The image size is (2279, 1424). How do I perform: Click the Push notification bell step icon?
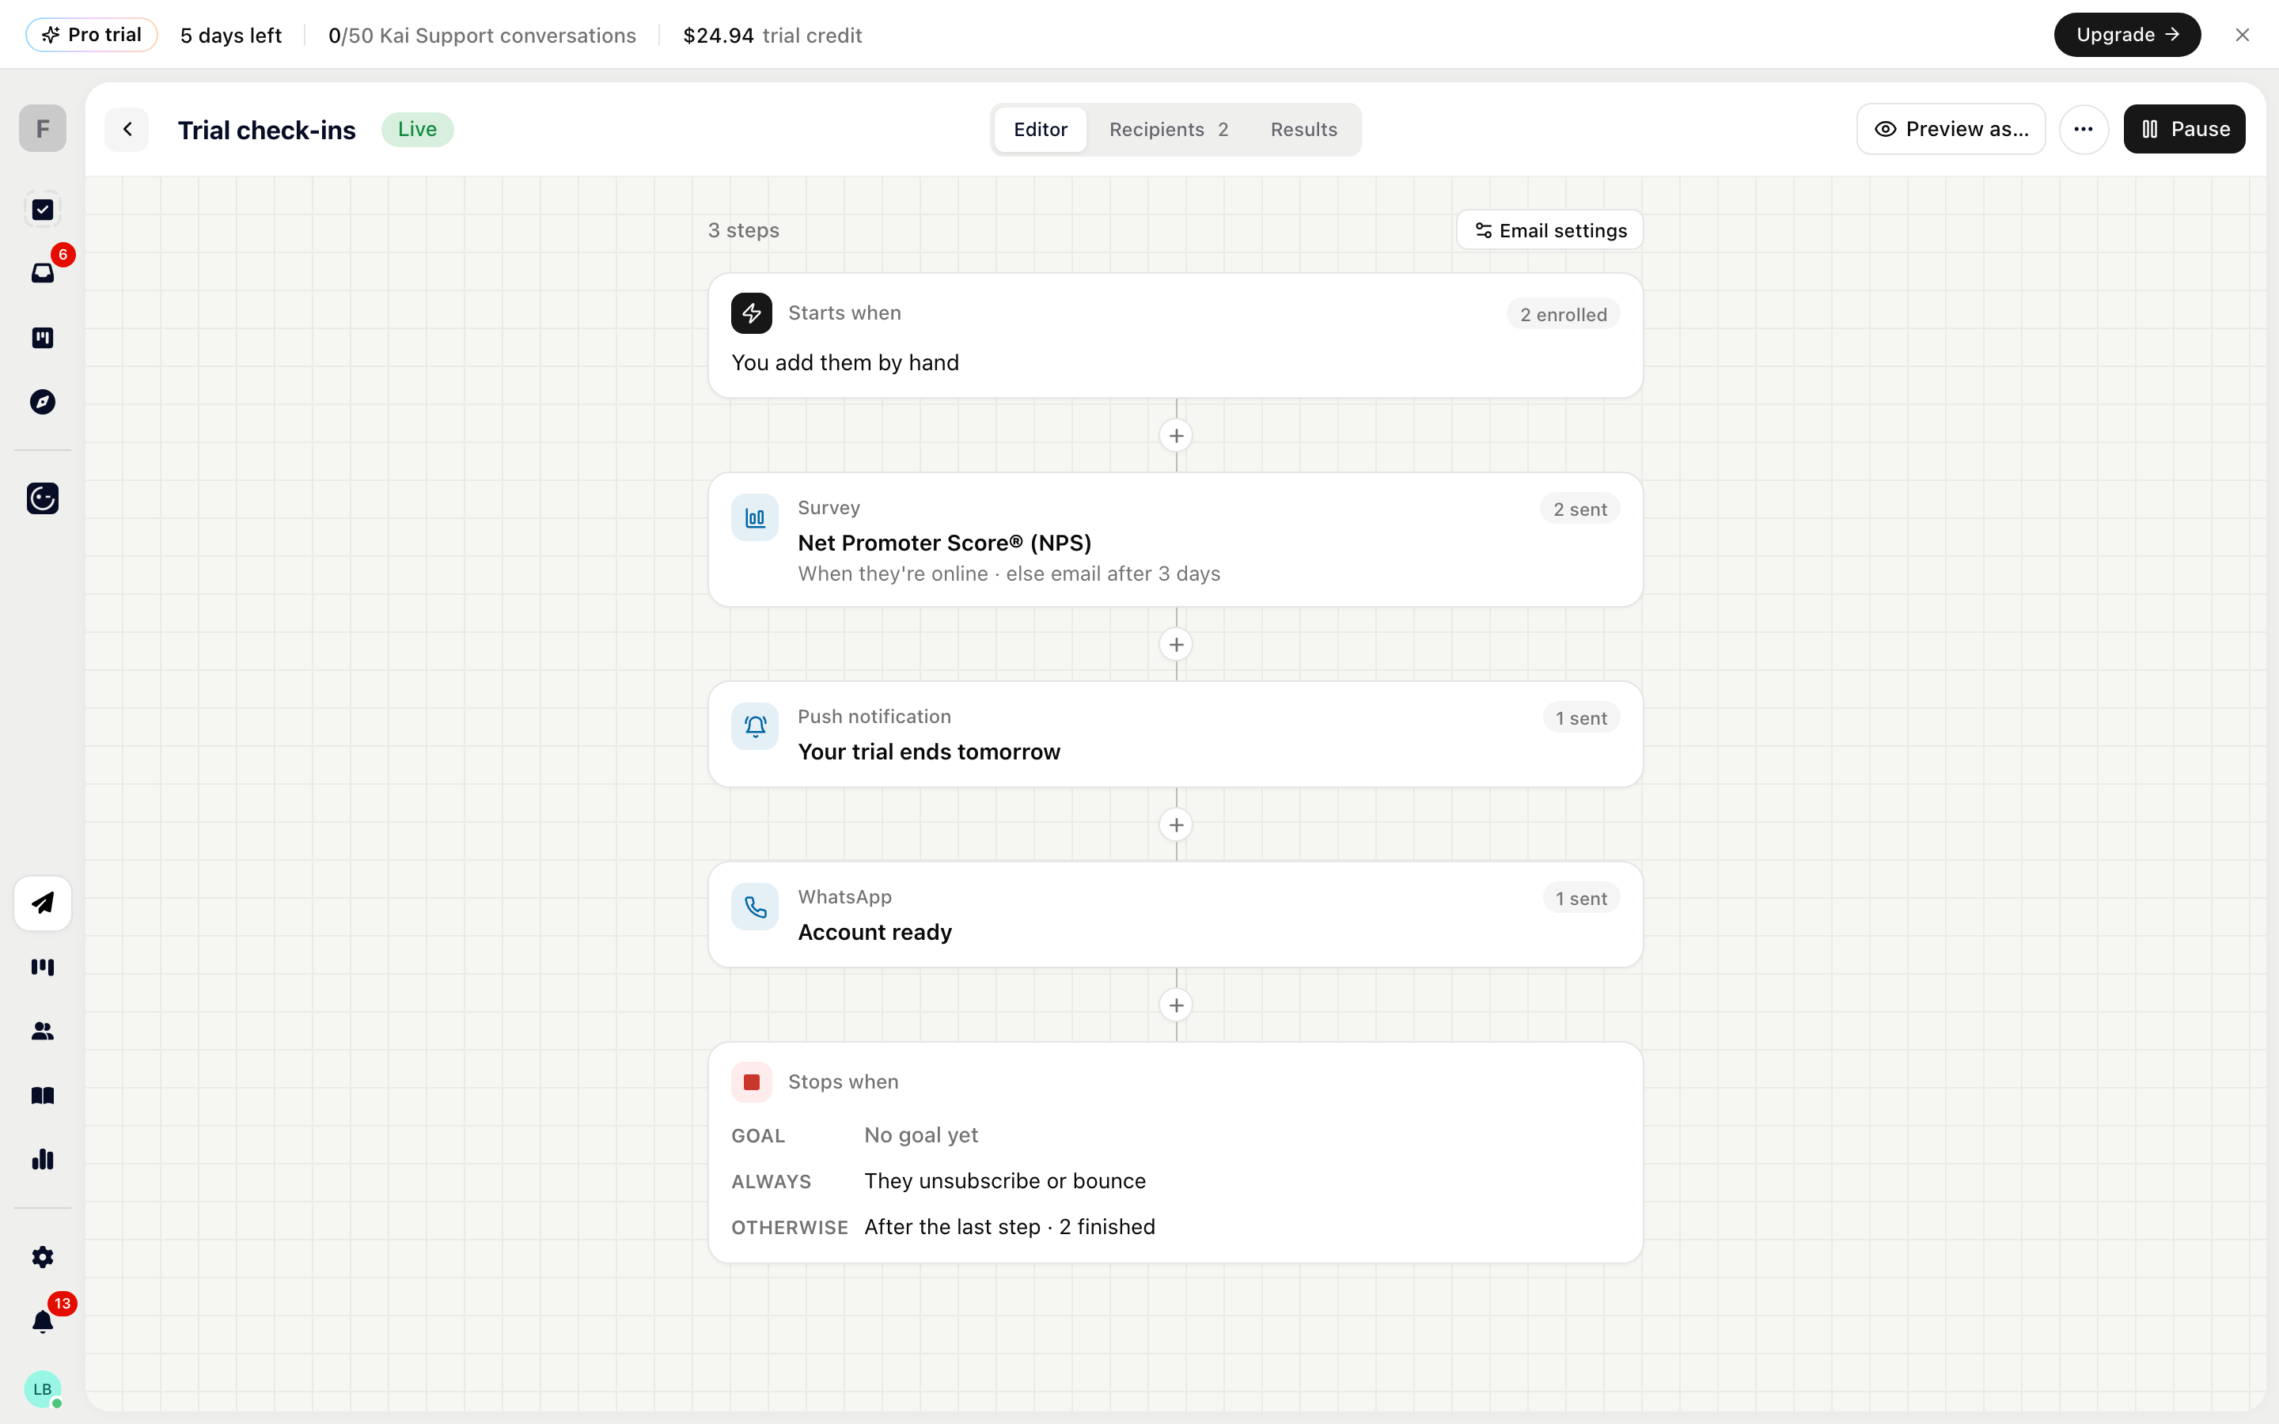coord(755,726)
